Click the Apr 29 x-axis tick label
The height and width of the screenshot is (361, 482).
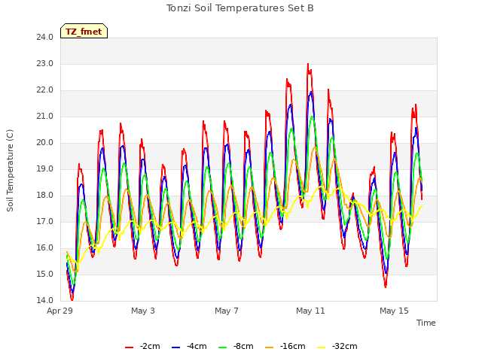pos(60,311)
